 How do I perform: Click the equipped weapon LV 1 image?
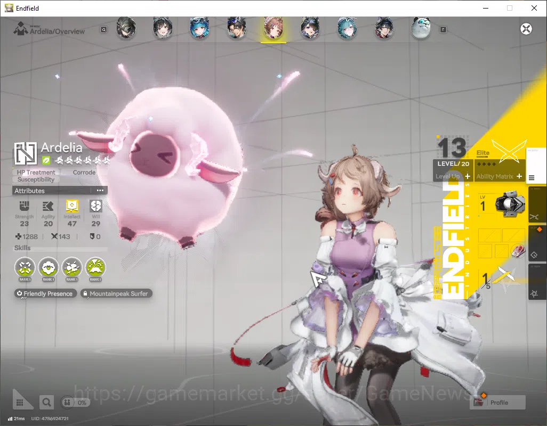[x=510, y=204]
